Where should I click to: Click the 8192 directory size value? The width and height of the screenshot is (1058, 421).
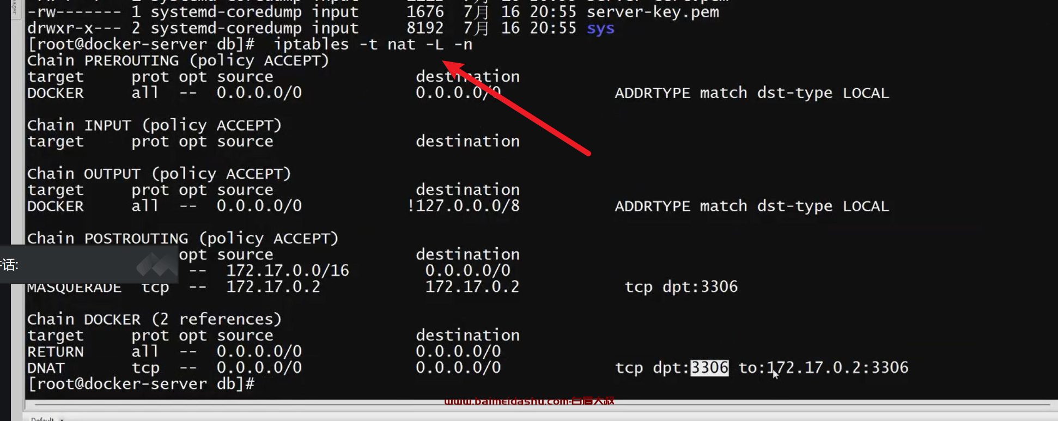(x=425, y=28)
